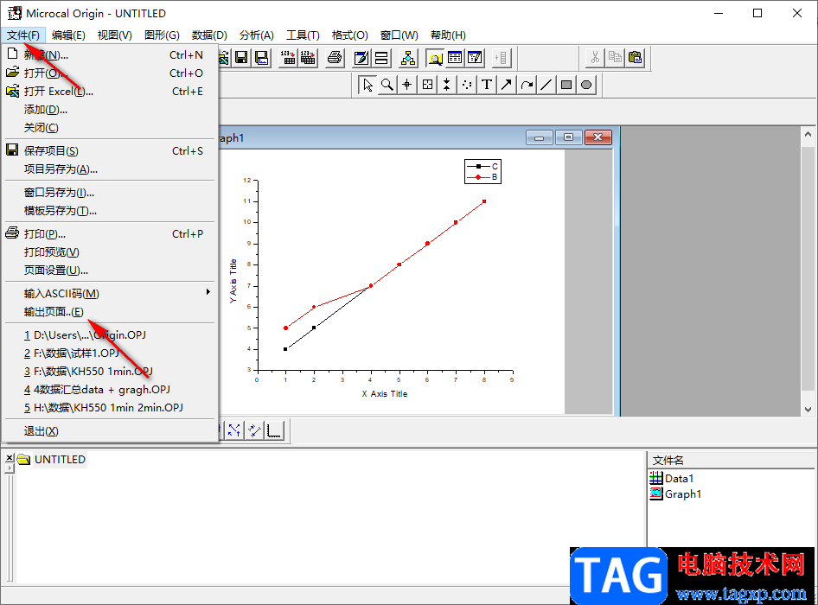Click the Vector XYXY graph icon
Image resolution: width=818 pixels, height=605 pixels.
[254, 430]
